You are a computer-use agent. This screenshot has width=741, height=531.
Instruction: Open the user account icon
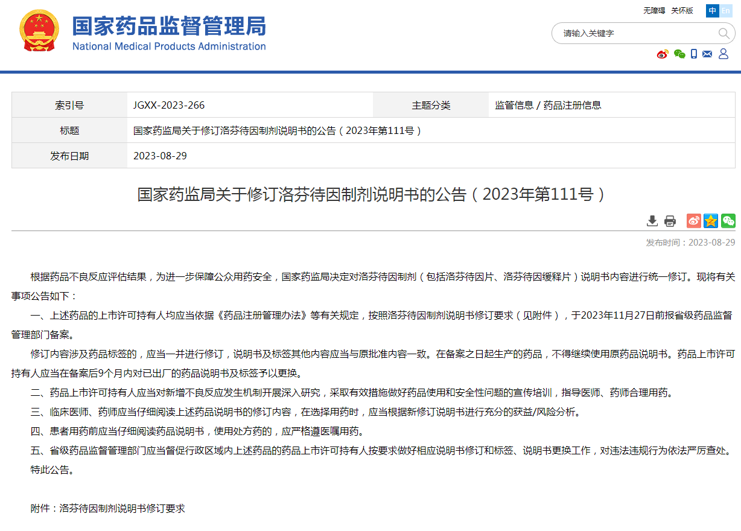[724, 54]
